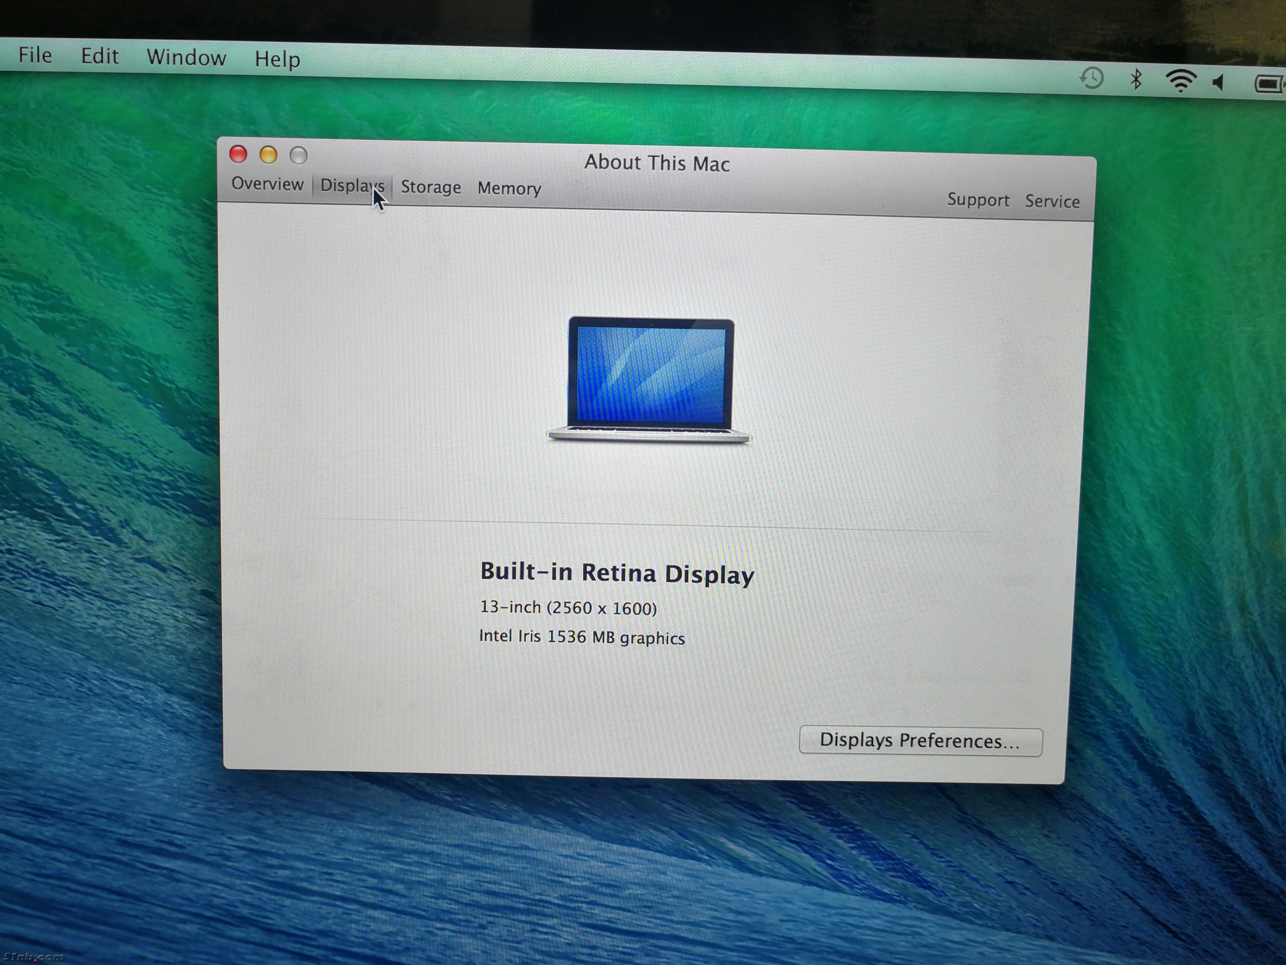Click the Service link
The height and width of the screenshot is (965, 1286).
pos(1052,201)
